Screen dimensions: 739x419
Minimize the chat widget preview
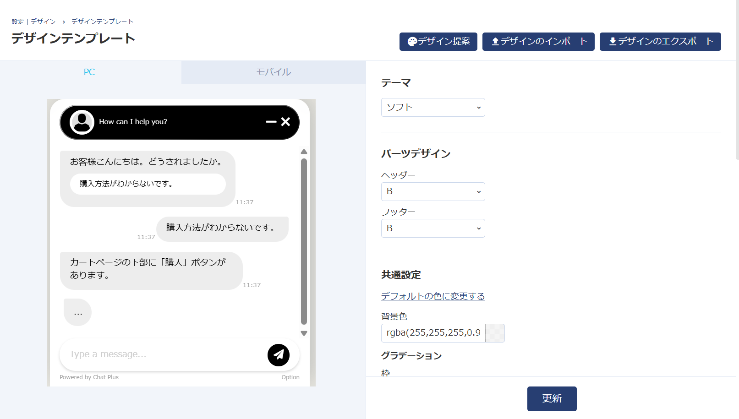point(271,122)
